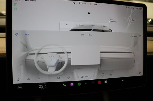Enable Bioweapon Defense mode icon
Viewport: 153px width, 101px height.
pyautogui.click(x=111, y=75)
